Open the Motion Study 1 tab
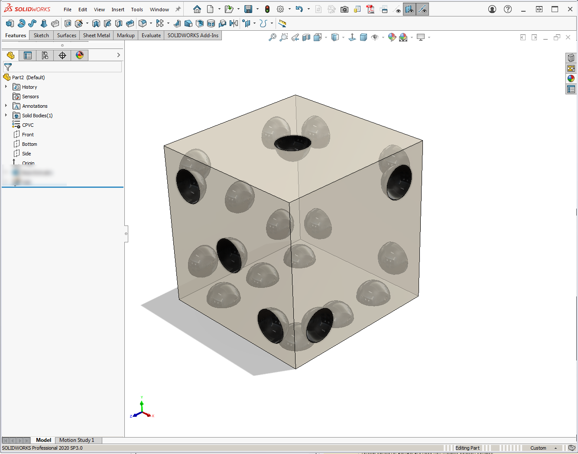578x454 pixels. pos(78,440)
